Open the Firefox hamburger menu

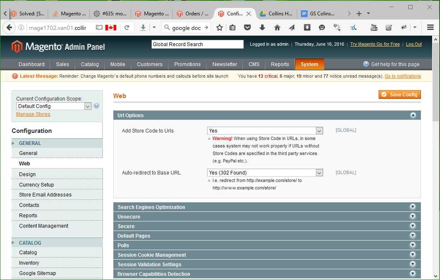tap(430, 27)
